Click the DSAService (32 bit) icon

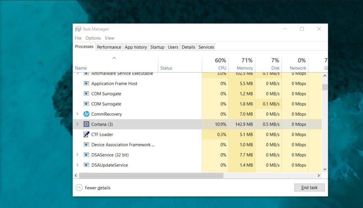tap(86, 155)
